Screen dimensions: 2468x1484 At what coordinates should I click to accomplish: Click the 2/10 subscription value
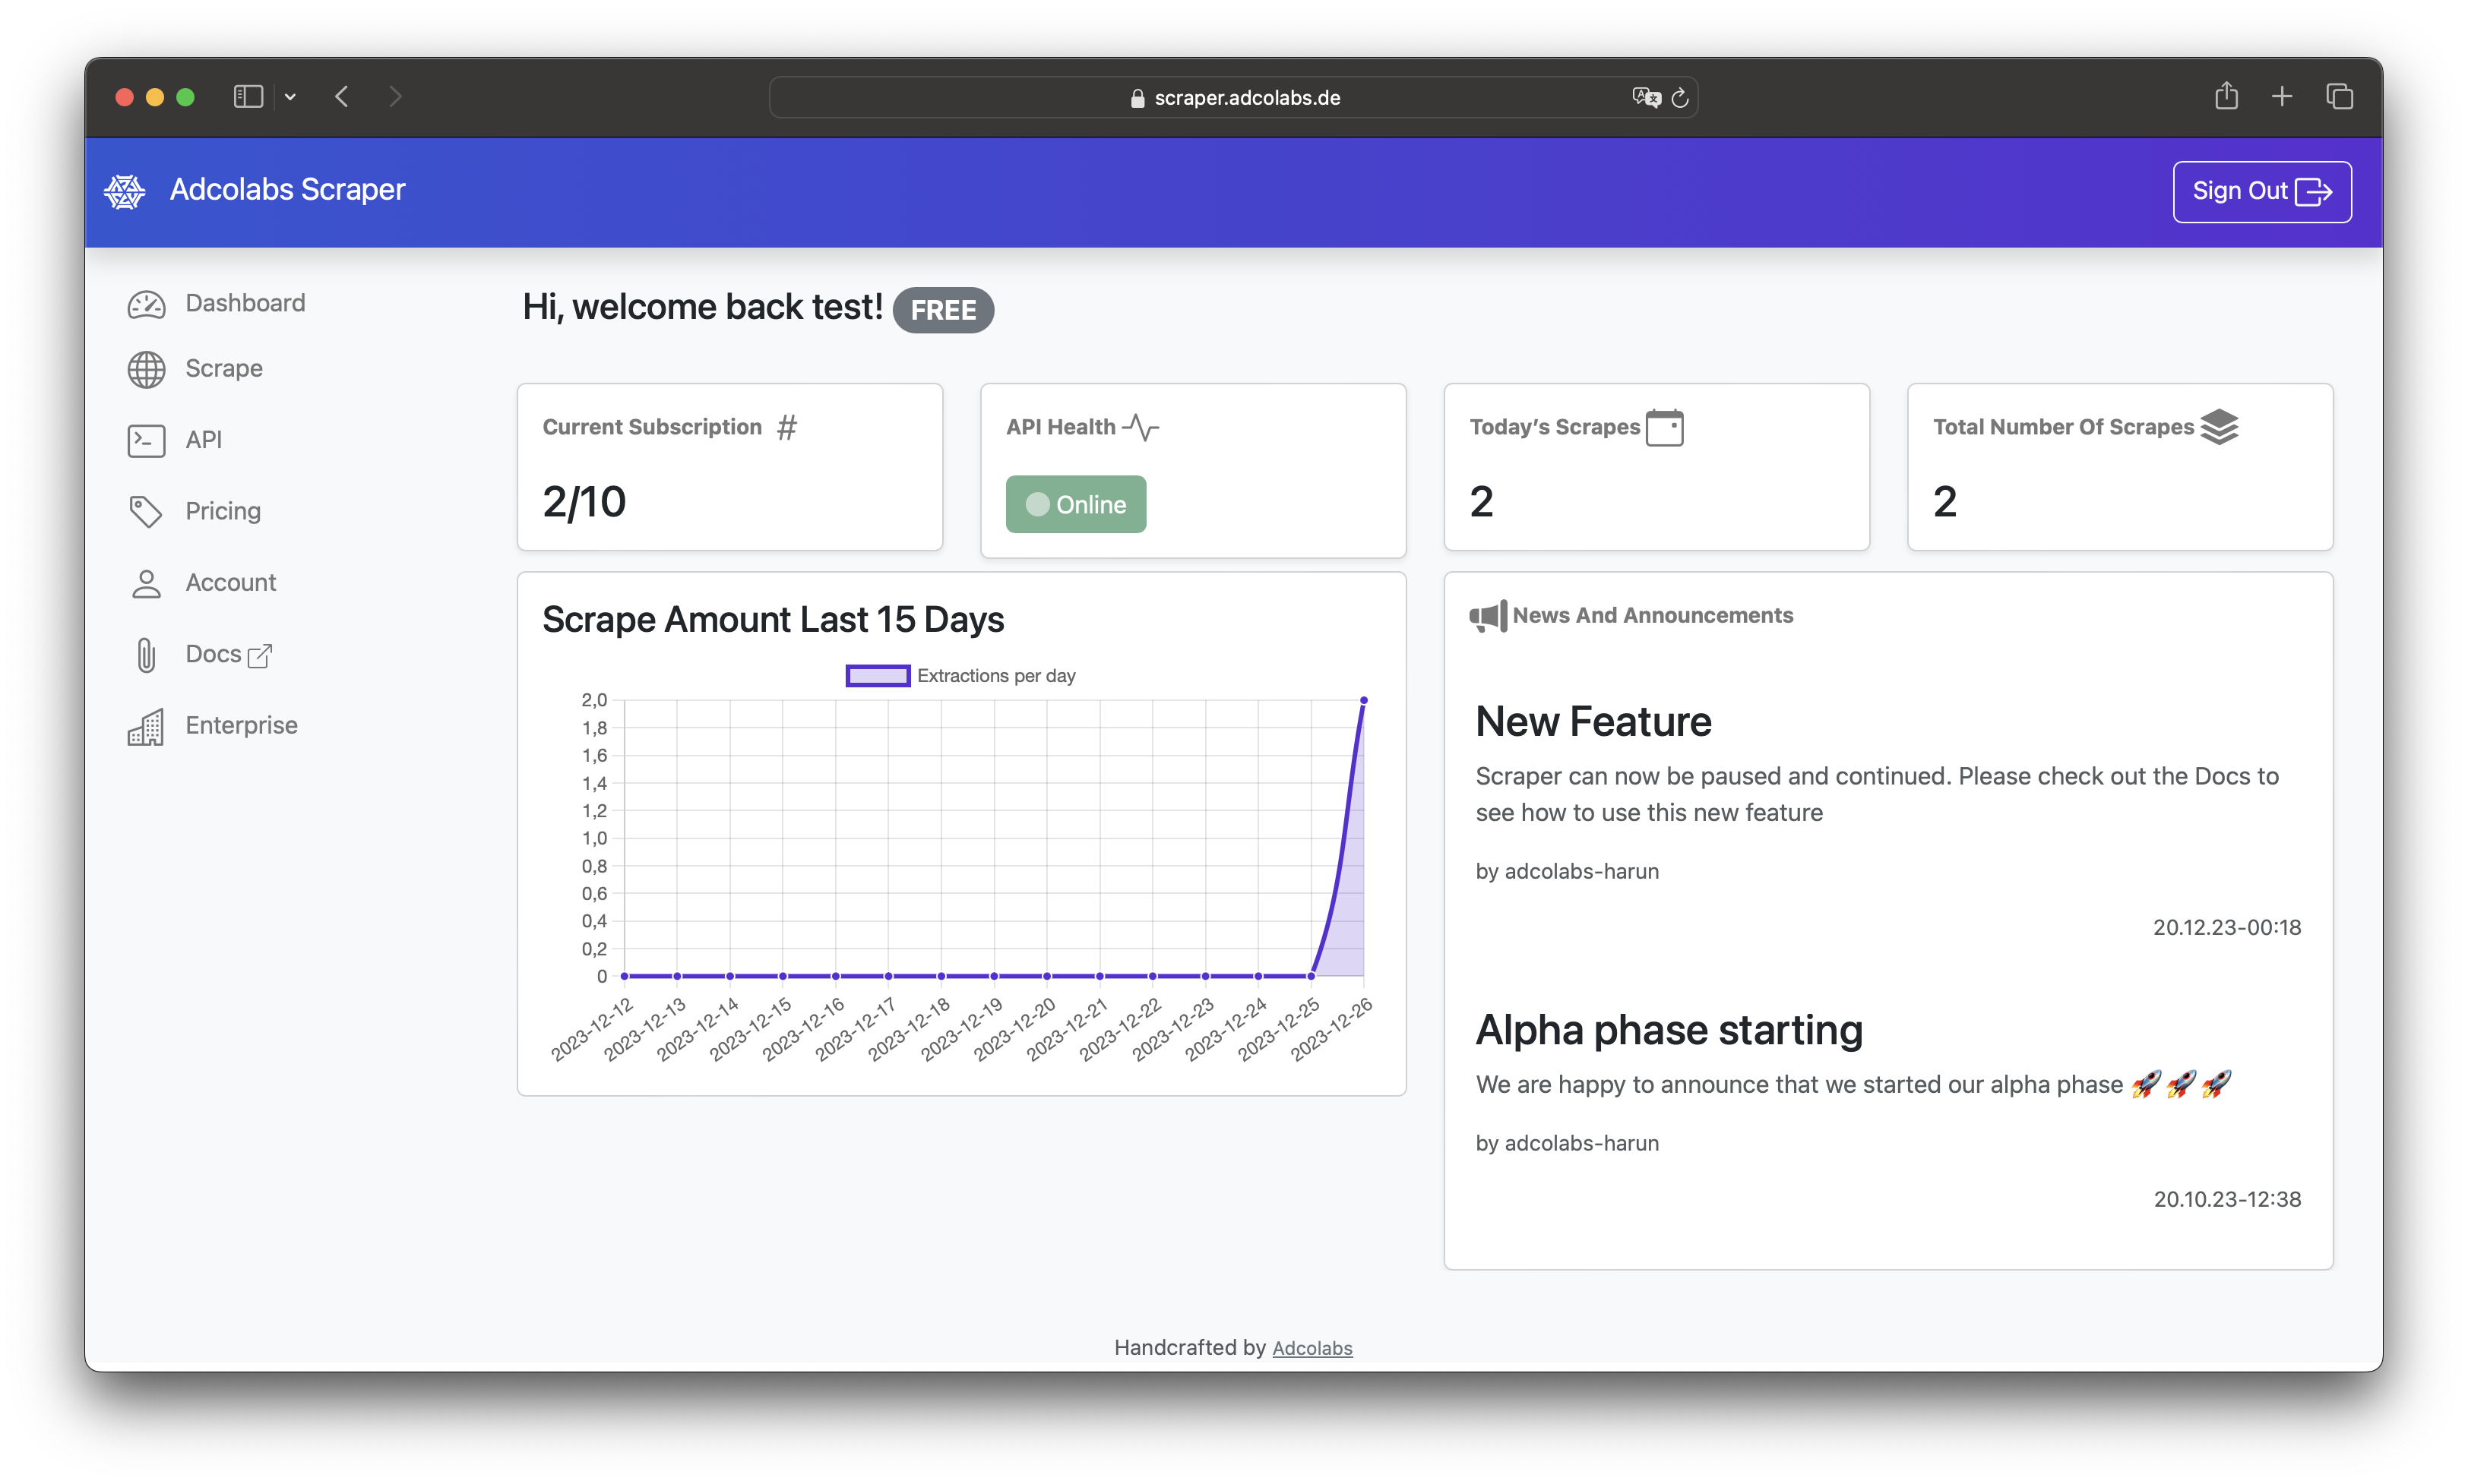584,502
